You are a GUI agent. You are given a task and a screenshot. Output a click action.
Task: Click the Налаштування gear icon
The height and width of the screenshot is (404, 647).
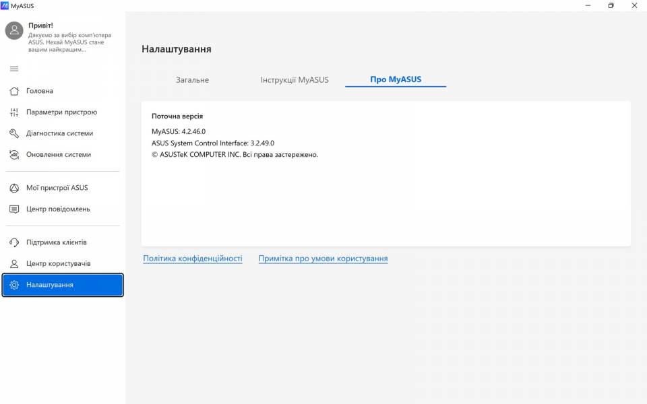coord(14,285)
